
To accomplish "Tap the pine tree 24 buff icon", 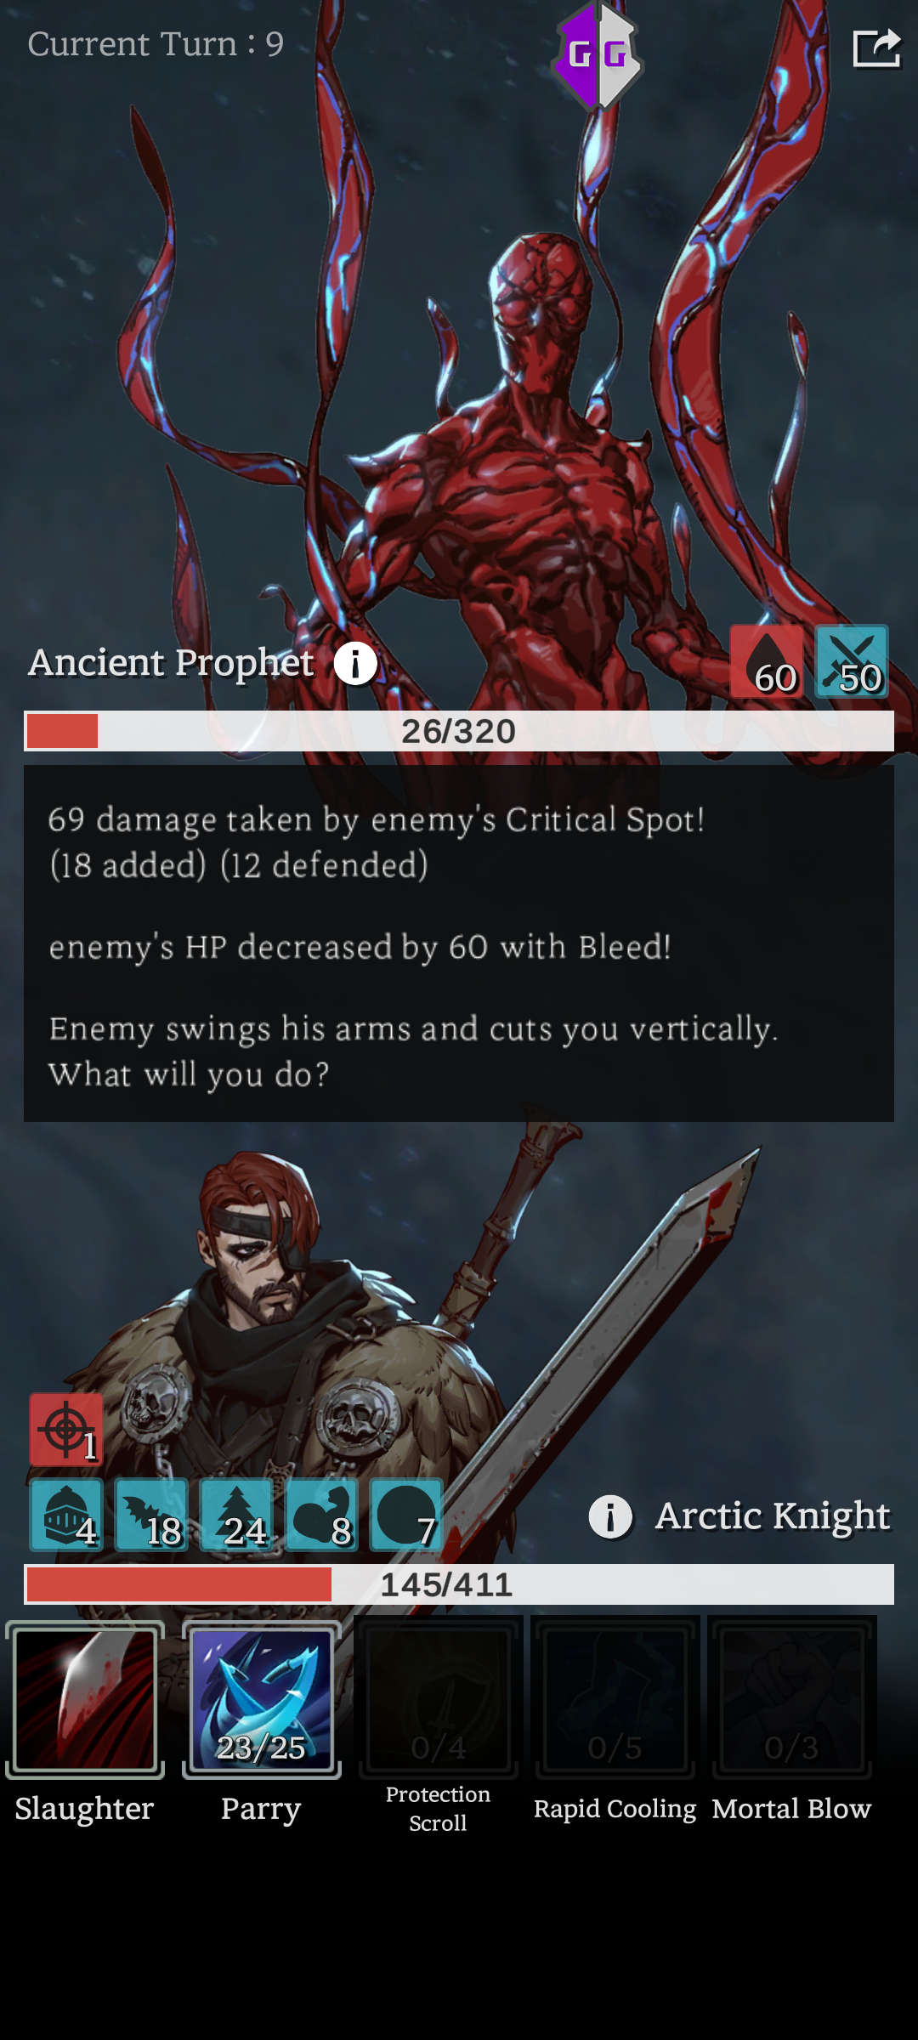I will 236,1515.
